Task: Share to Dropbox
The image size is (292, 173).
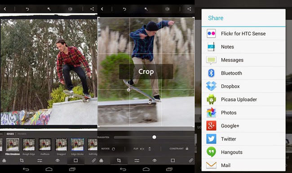Action: (243, 86)
